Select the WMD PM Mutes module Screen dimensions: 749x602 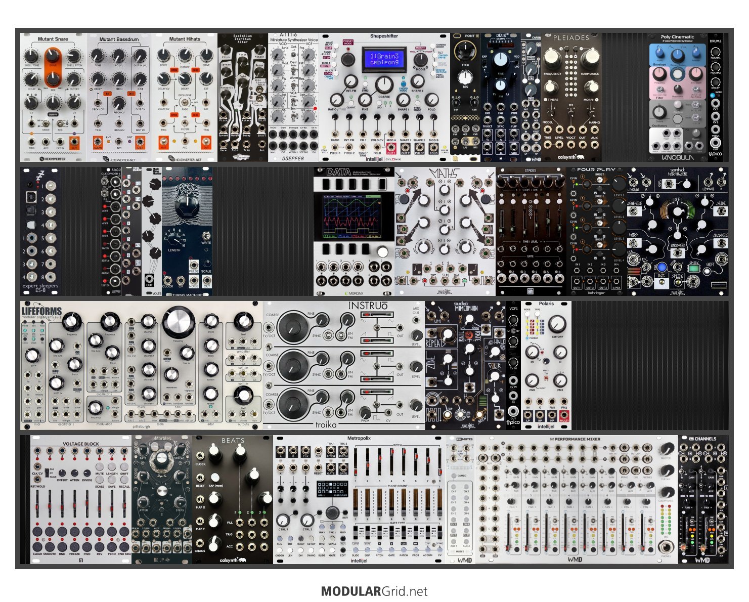[x=460, y=499]
